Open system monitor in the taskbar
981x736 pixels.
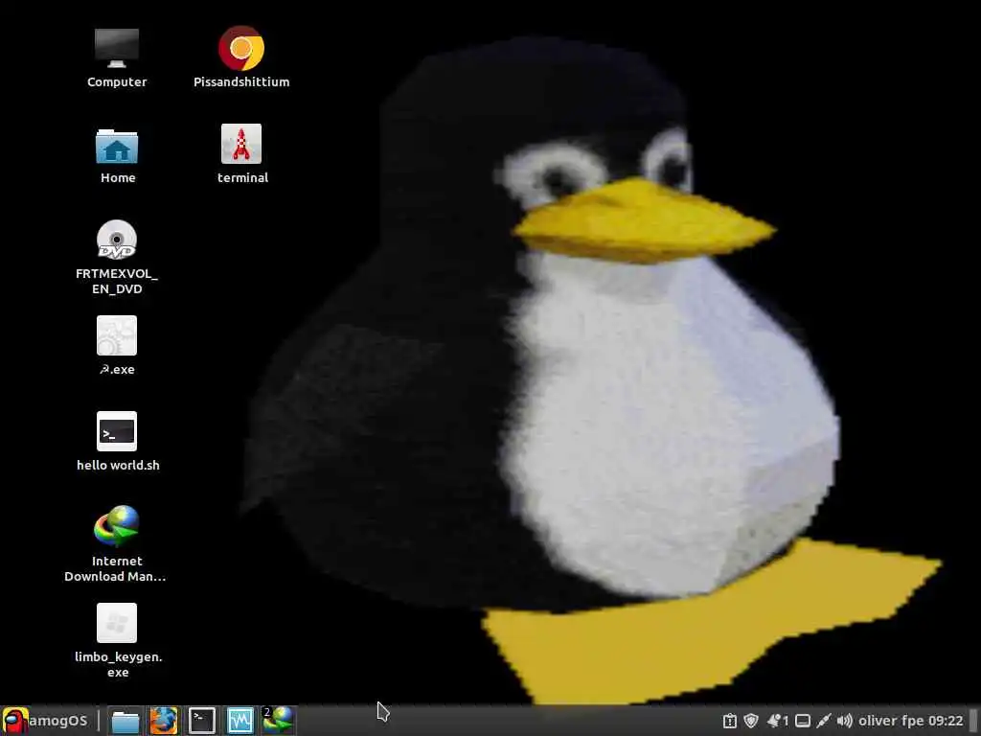(240, 721)
